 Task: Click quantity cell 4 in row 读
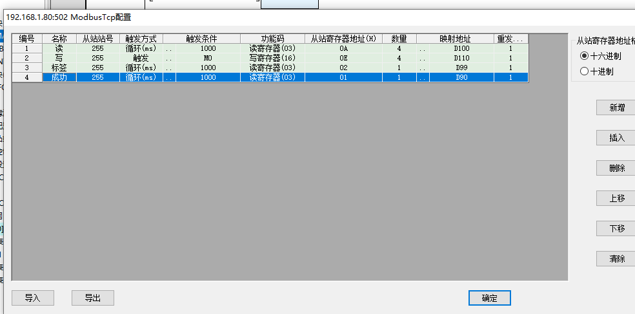coord(399,48)
